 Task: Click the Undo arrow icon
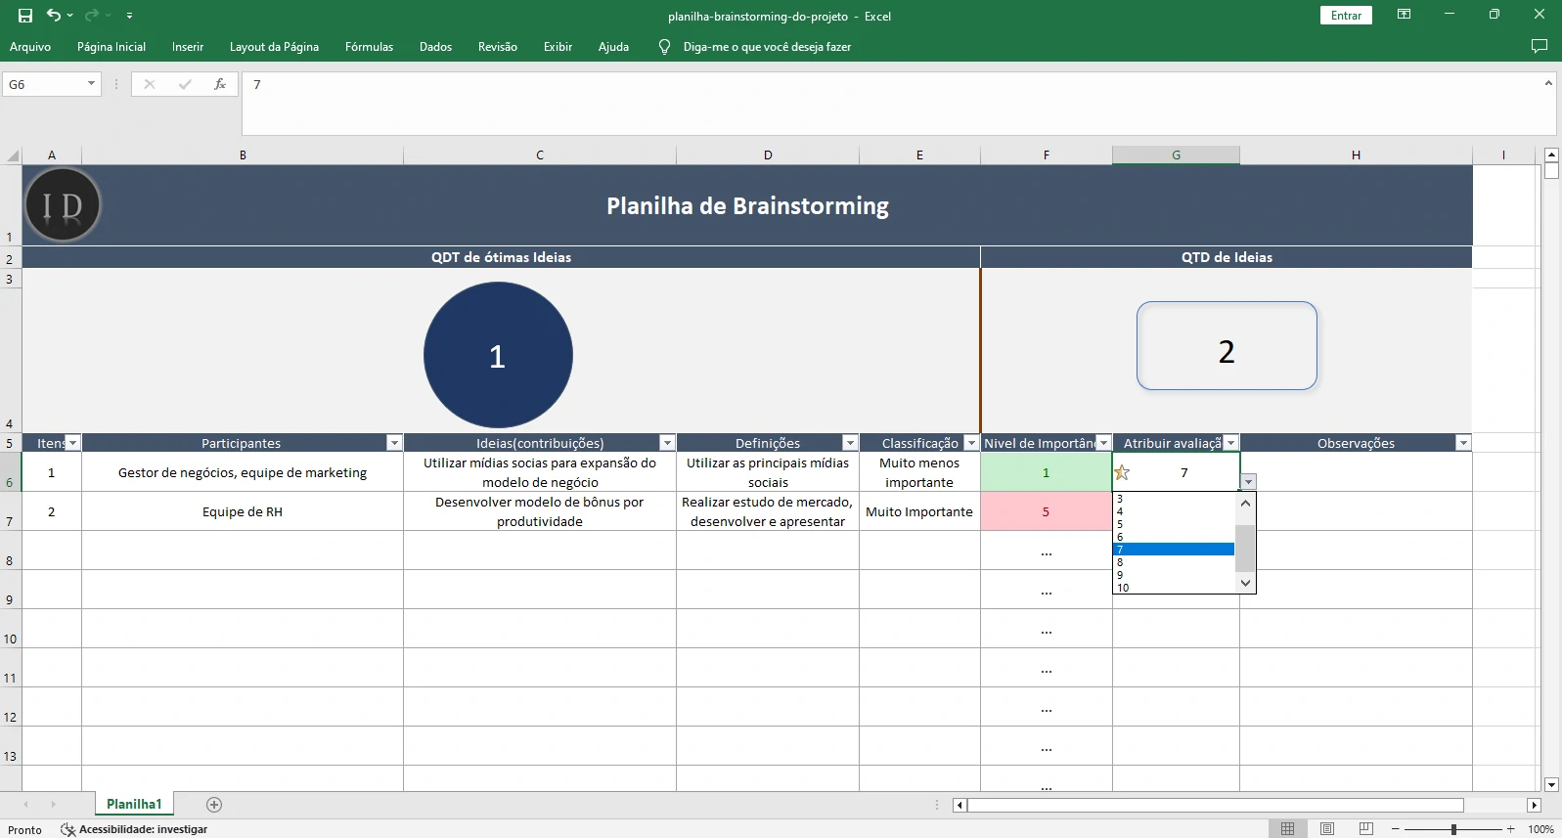(x=54, y=16)
